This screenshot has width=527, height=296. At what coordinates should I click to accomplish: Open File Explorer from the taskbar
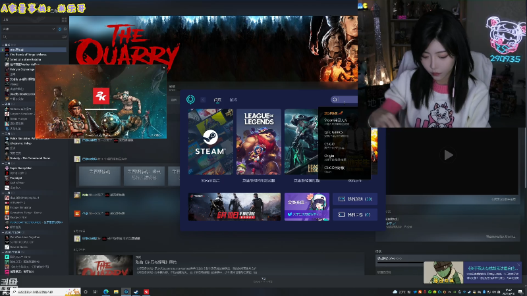pyautogui.click(x=116, y=291)
